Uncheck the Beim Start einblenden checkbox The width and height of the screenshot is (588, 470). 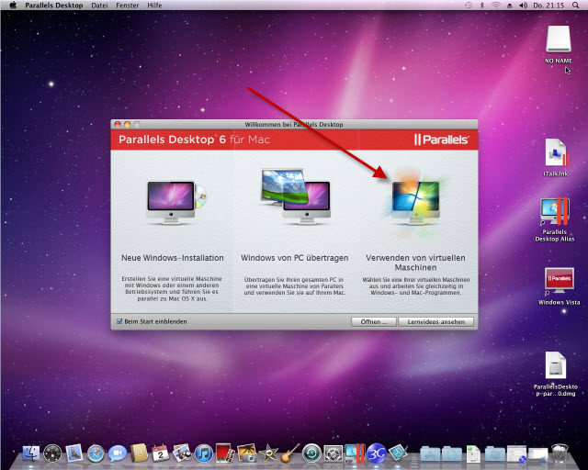point(119,321)
